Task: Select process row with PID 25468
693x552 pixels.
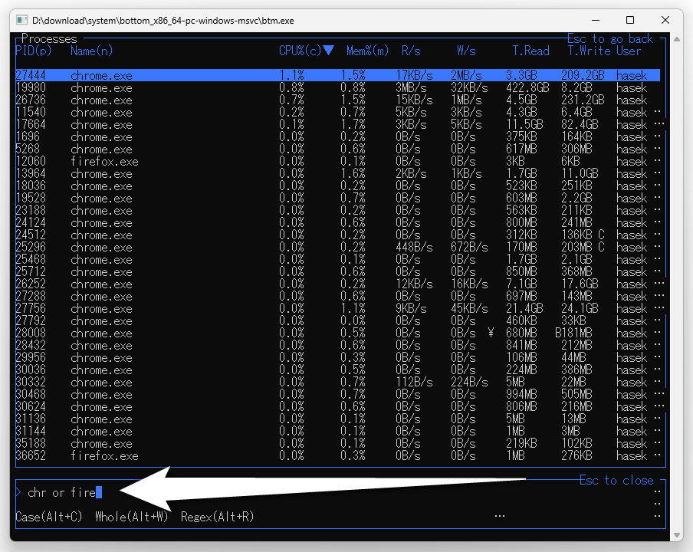Action: coord(337,259)
